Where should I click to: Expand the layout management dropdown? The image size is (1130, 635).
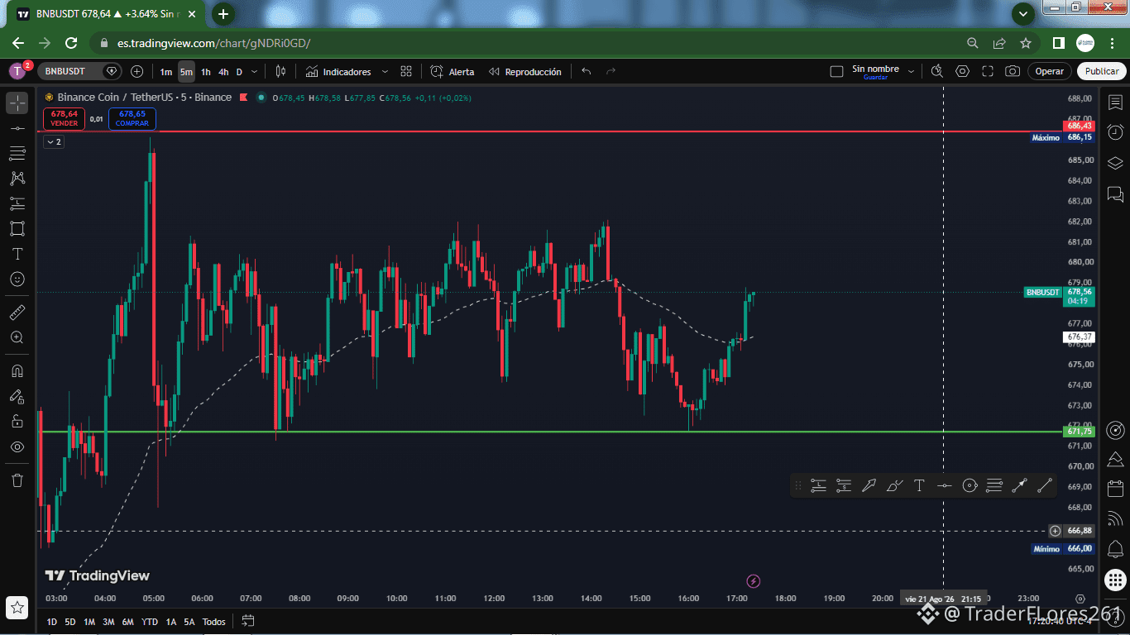coord(912,72)
